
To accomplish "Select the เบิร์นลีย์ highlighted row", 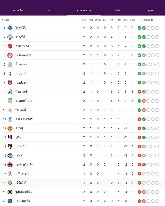I will pos(82,183).
